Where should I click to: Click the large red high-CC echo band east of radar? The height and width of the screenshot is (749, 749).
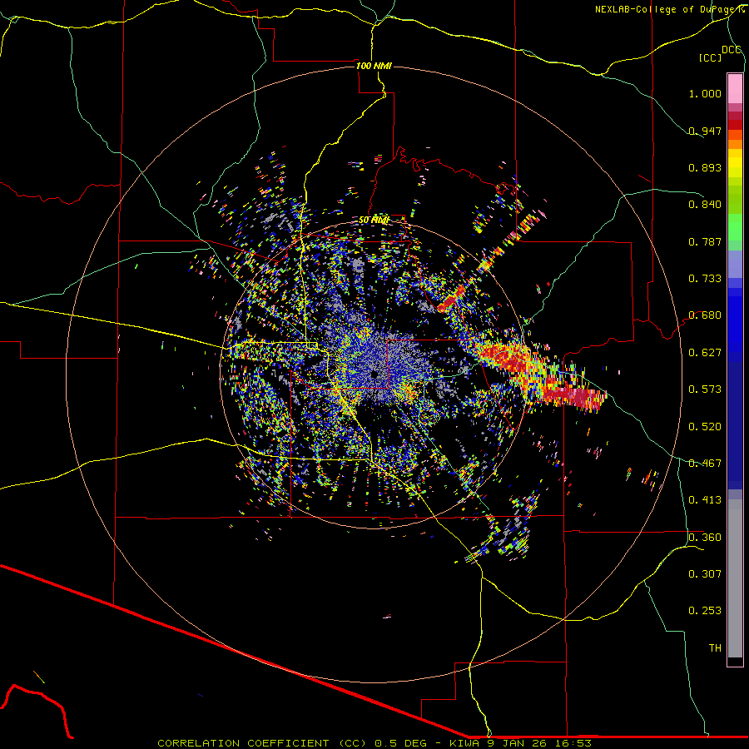pyautogui.click(x=540, y=375)
